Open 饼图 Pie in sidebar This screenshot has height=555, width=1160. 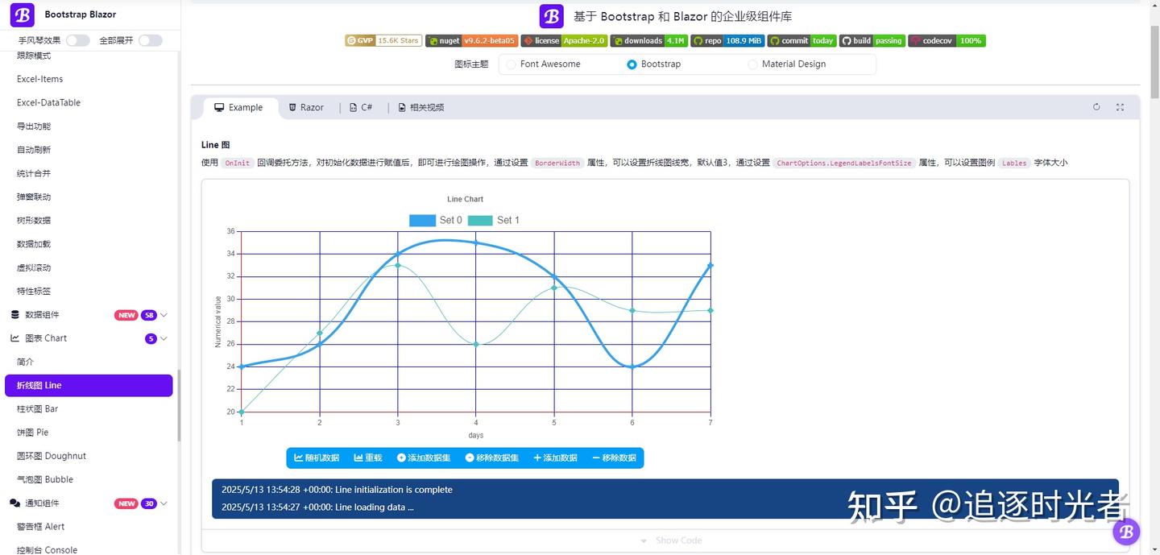point(89,433)
